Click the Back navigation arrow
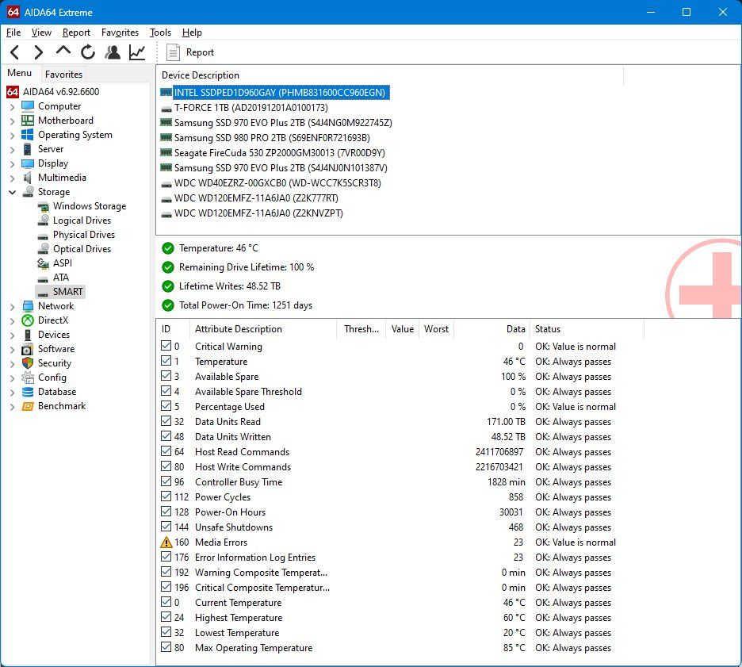 pyautogui.click(x=15, y=52)
